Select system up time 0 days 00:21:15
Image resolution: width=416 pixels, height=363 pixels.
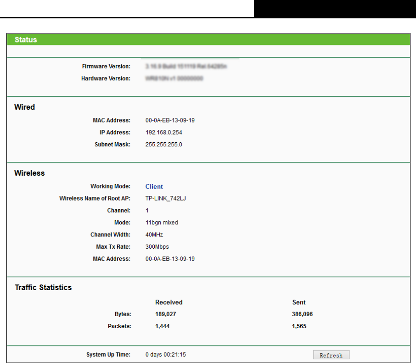tap(166, 355)
